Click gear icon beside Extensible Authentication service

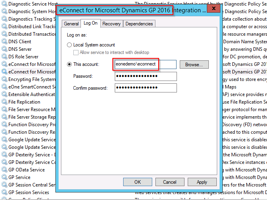[x=4, y=94]
